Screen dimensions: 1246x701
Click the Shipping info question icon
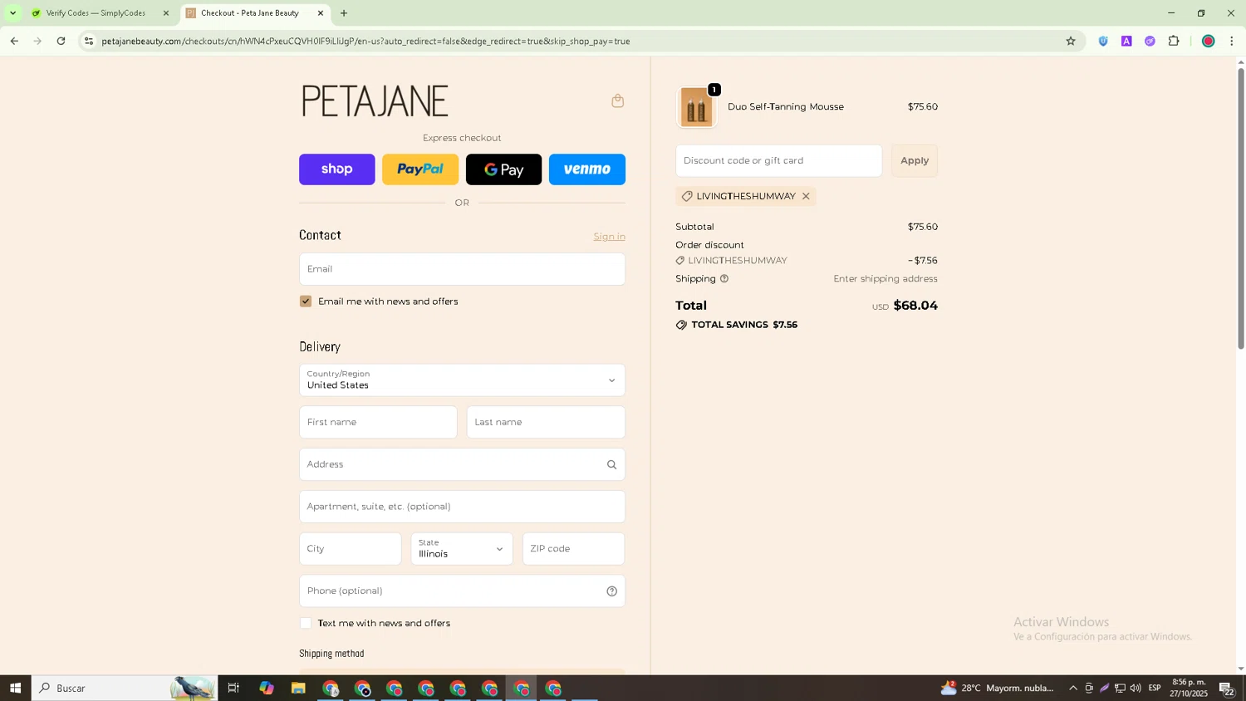tap(724, 279)
